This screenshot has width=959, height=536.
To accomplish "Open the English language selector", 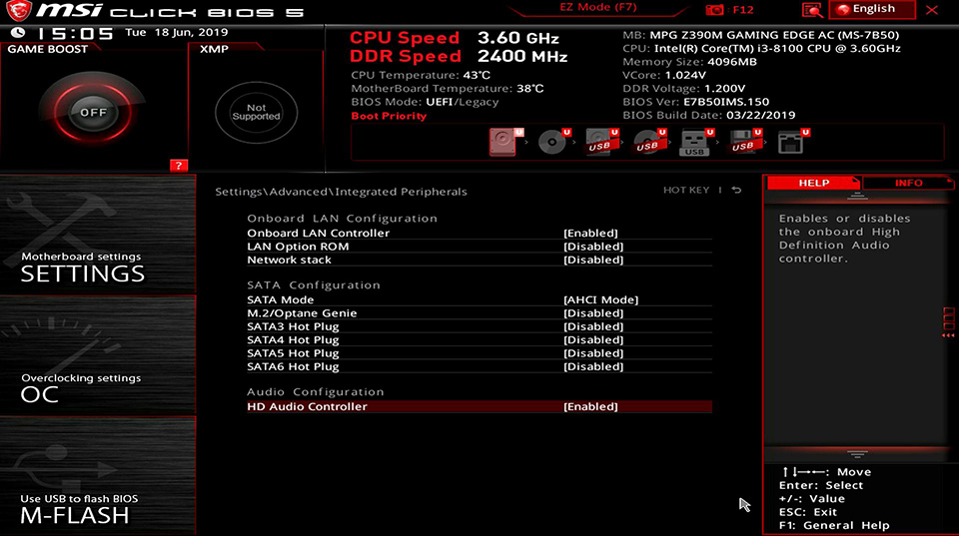I will [873, 9].
